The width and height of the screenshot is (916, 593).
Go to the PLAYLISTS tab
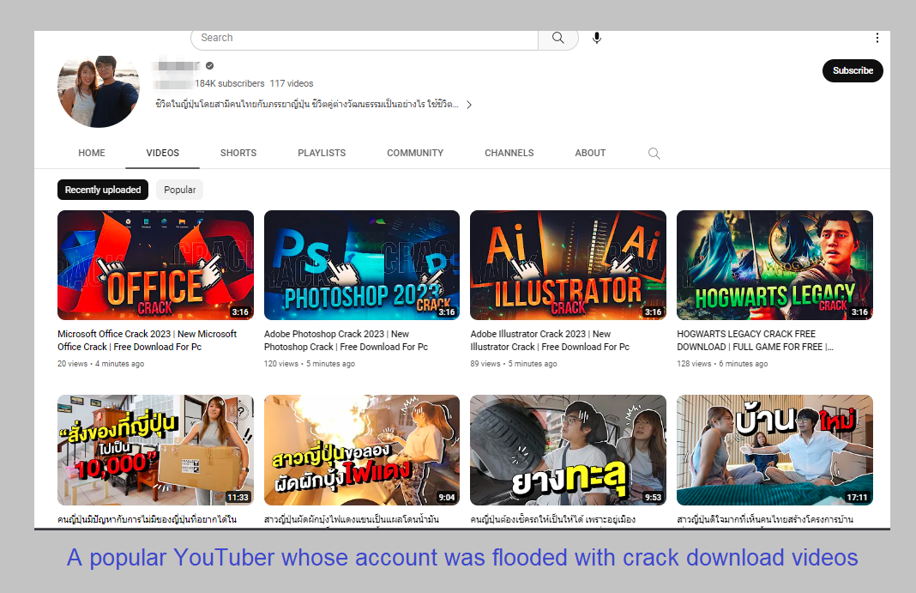click(x=322, y=153)
